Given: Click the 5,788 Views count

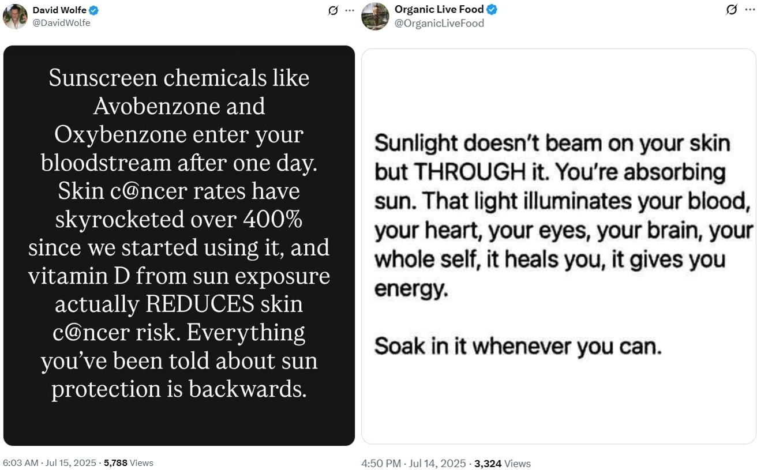Looking at the screenshot, I should tap(129, 463).
